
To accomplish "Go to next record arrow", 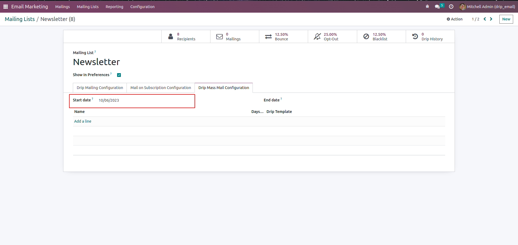I will (x=491, y=19).
